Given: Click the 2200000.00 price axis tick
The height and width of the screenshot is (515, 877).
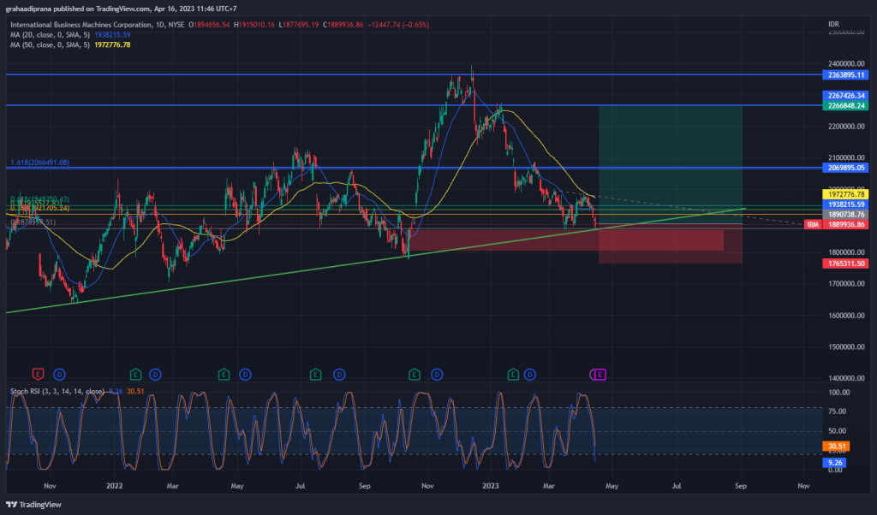Looking at the screenshot, I should (x=846, y=127).
